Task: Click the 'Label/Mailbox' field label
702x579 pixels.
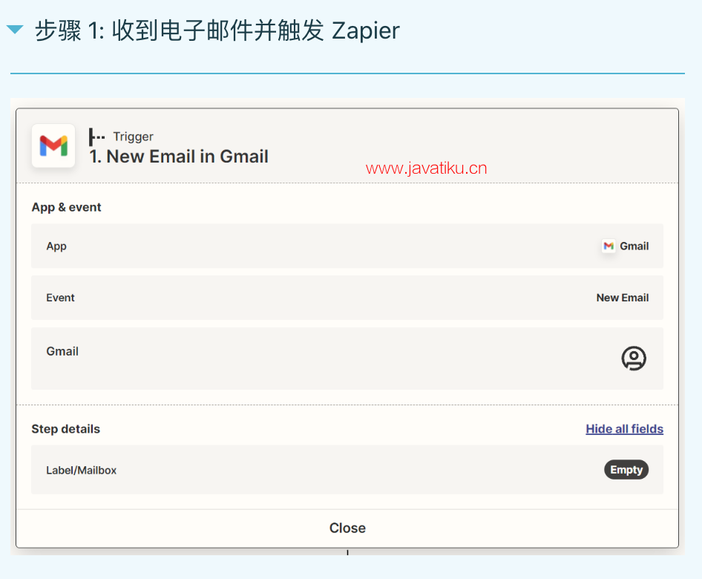Action: (81, 470)
